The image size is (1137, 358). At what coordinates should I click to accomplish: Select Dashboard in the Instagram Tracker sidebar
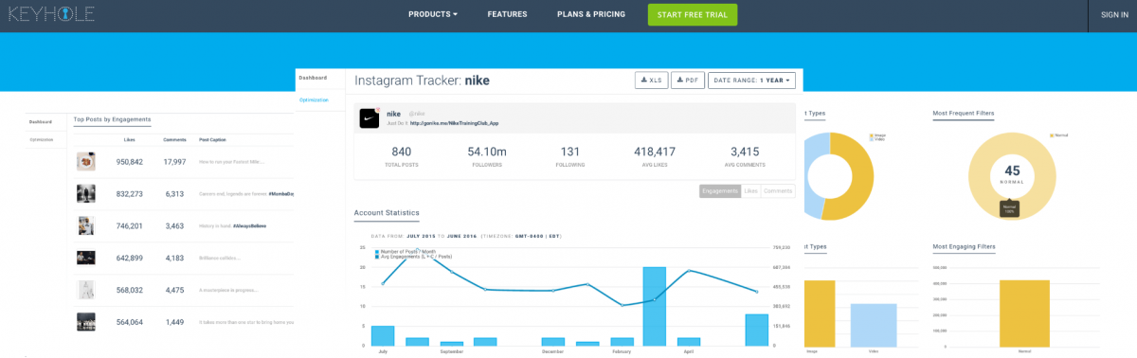pos(313,78)
